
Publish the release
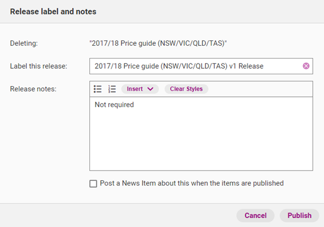pos(299,216)
